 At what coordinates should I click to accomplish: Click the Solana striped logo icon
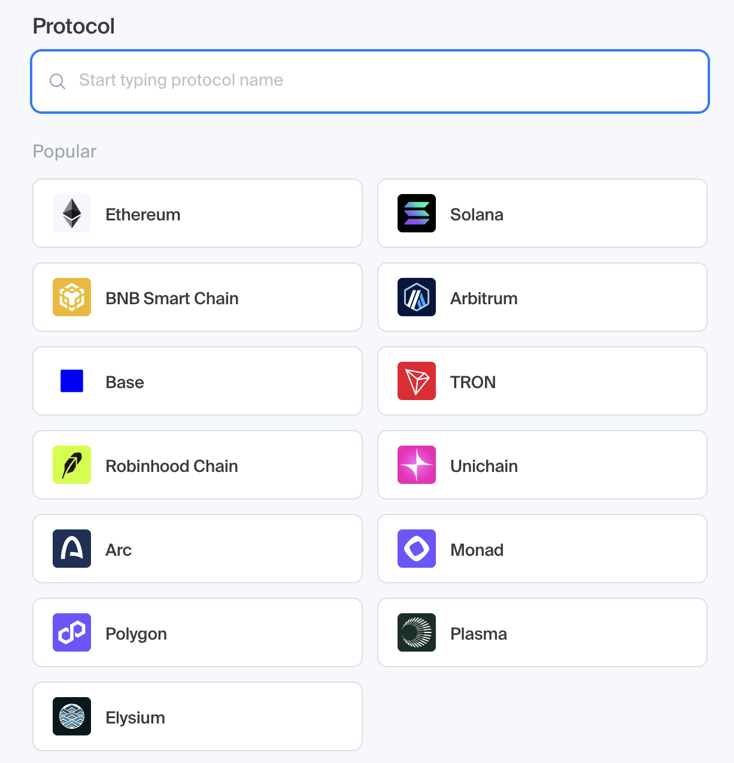pos(417,213)
